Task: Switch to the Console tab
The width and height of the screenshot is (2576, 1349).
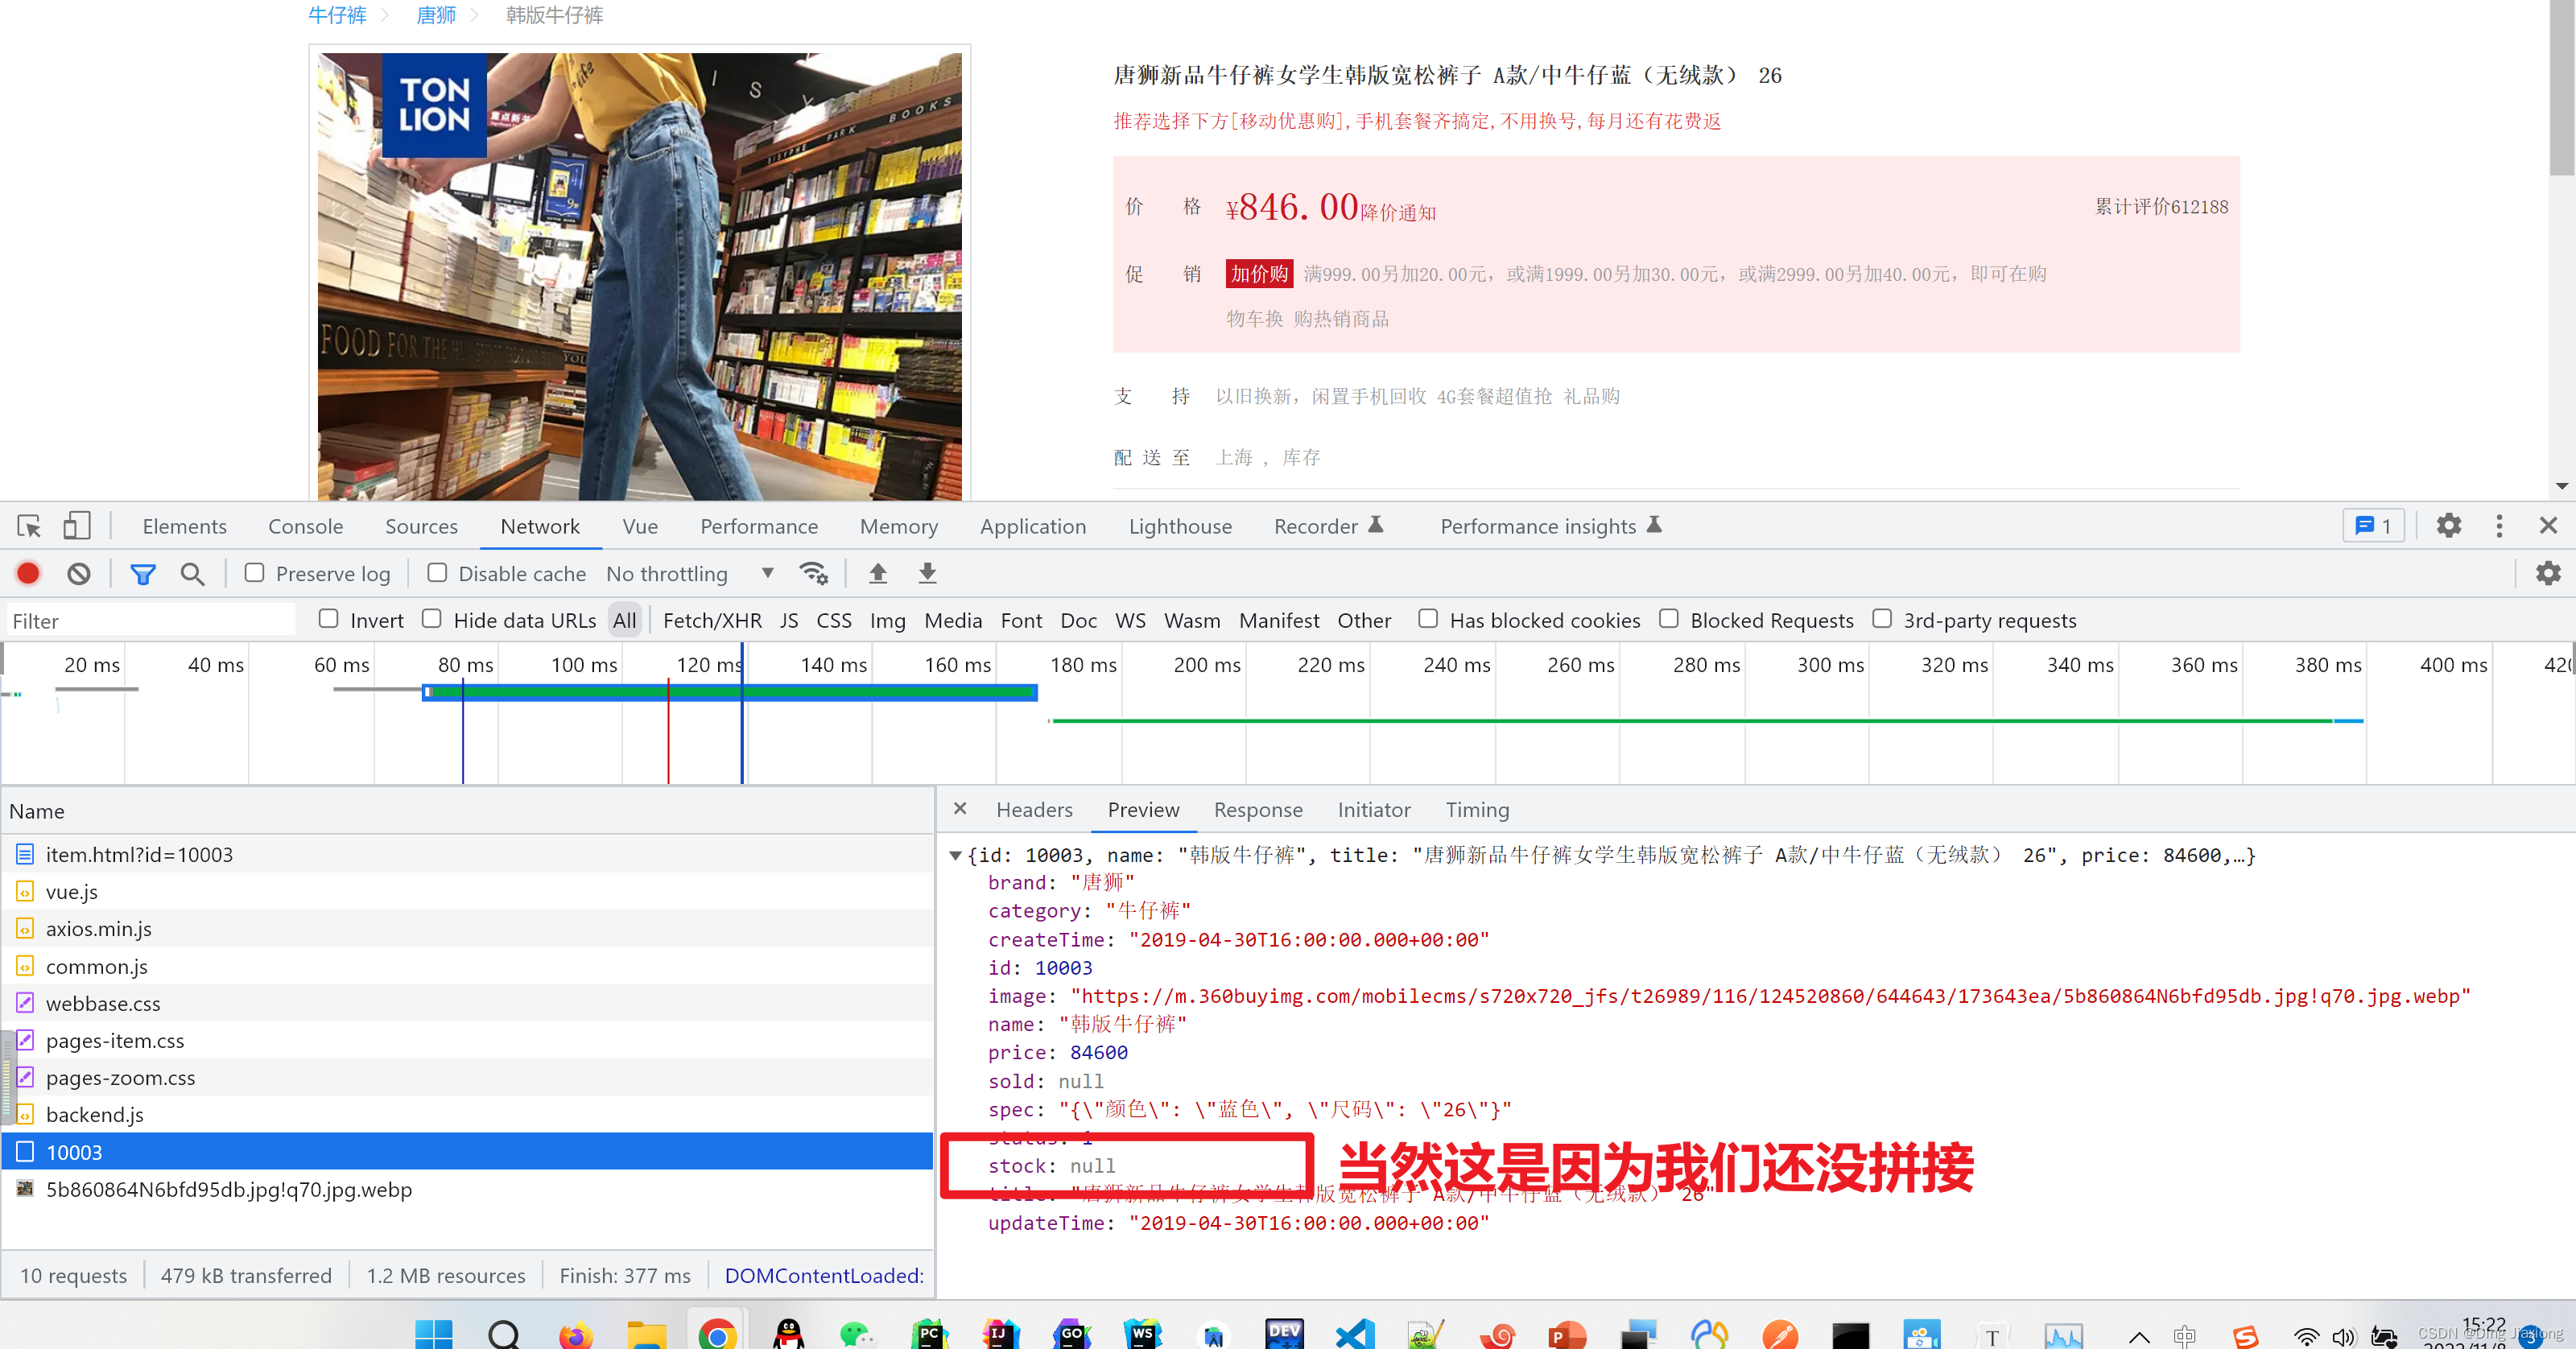Action: (305, 526)
